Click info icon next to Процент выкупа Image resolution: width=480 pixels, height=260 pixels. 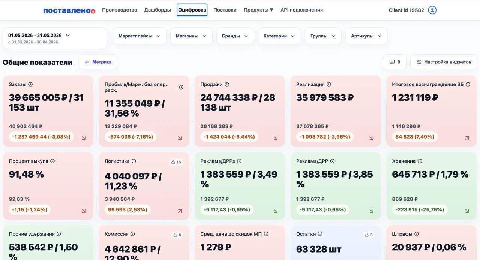[52, 161]
